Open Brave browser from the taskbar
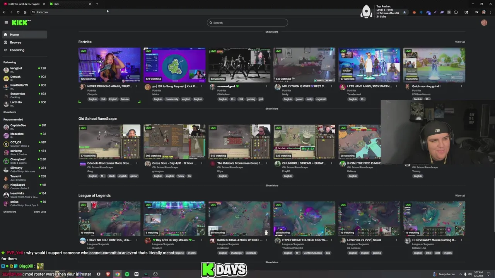Viewport: 495px width, 278px height. point(108,274)
